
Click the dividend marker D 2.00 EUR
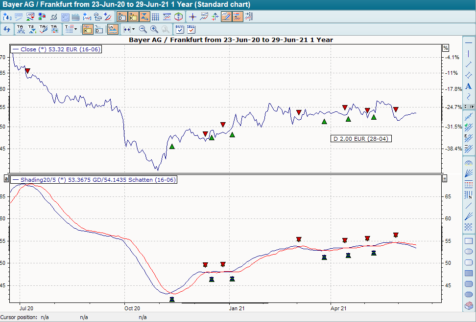pyautogui.click(x=360, y=139)
